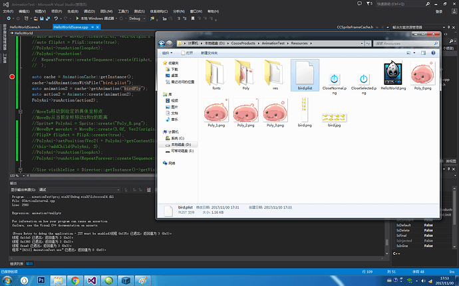
Task: Switch to 错误列表 tab at bottom
Action: (17, 263)
